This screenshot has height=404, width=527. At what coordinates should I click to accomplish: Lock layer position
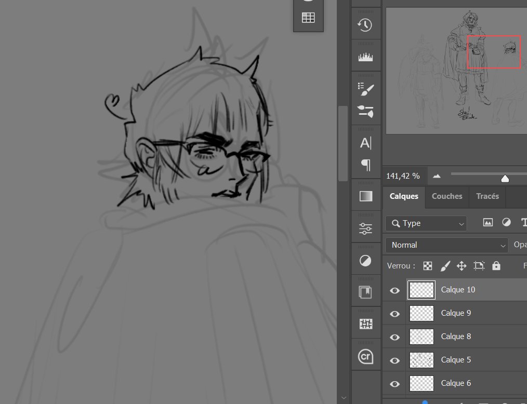click(462, 266)
